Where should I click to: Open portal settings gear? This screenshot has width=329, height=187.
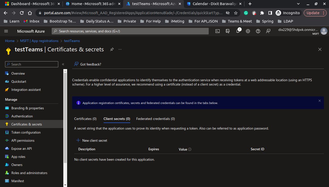click(x=248, y=31)
